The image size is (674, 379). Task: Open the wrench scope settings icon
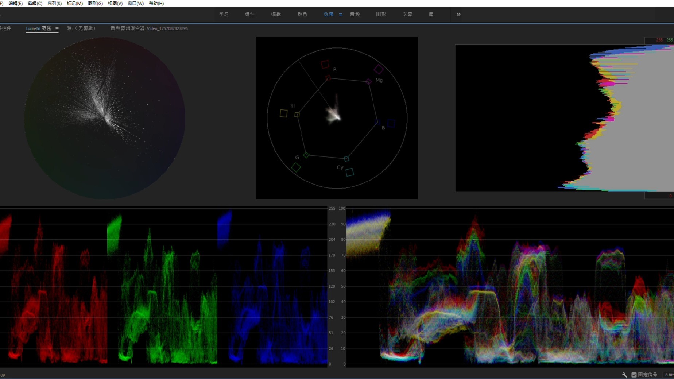(624, 375)
